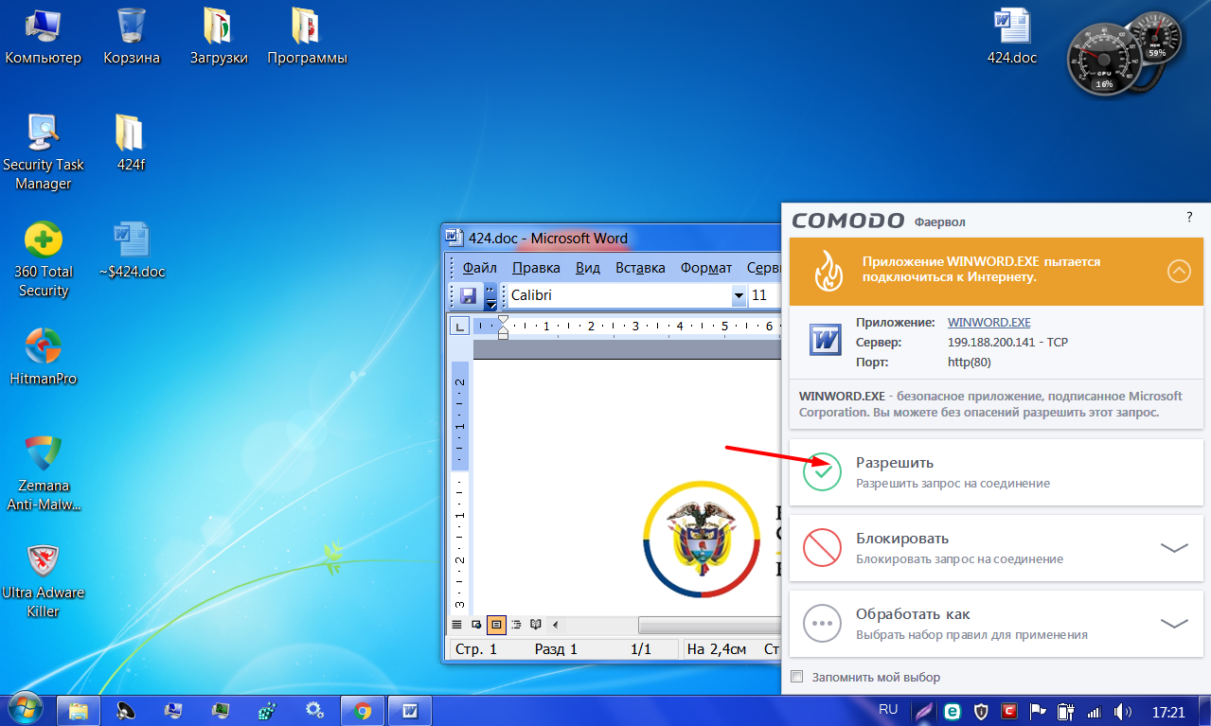
Task: Open toolbar options arrow next to Save
Action: tap(490, 295)
